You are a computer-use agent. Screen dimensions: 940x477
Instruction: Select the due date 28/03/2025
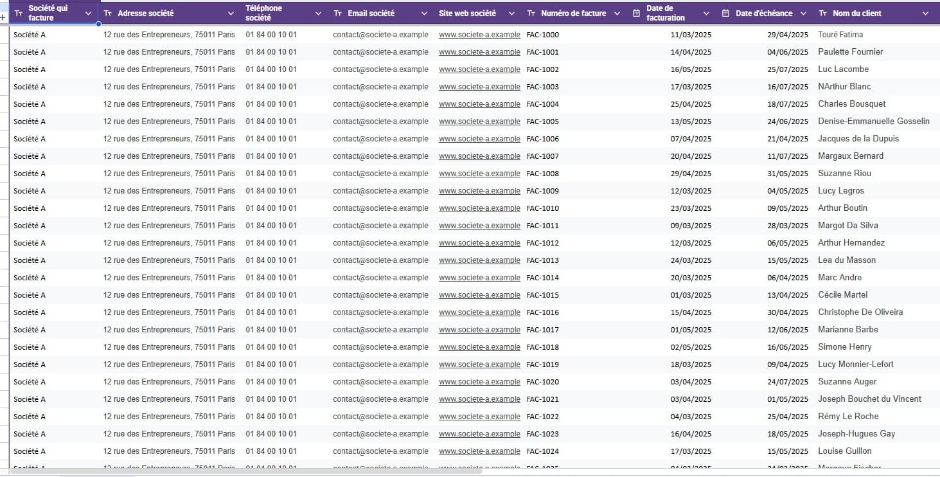point(788,226)
